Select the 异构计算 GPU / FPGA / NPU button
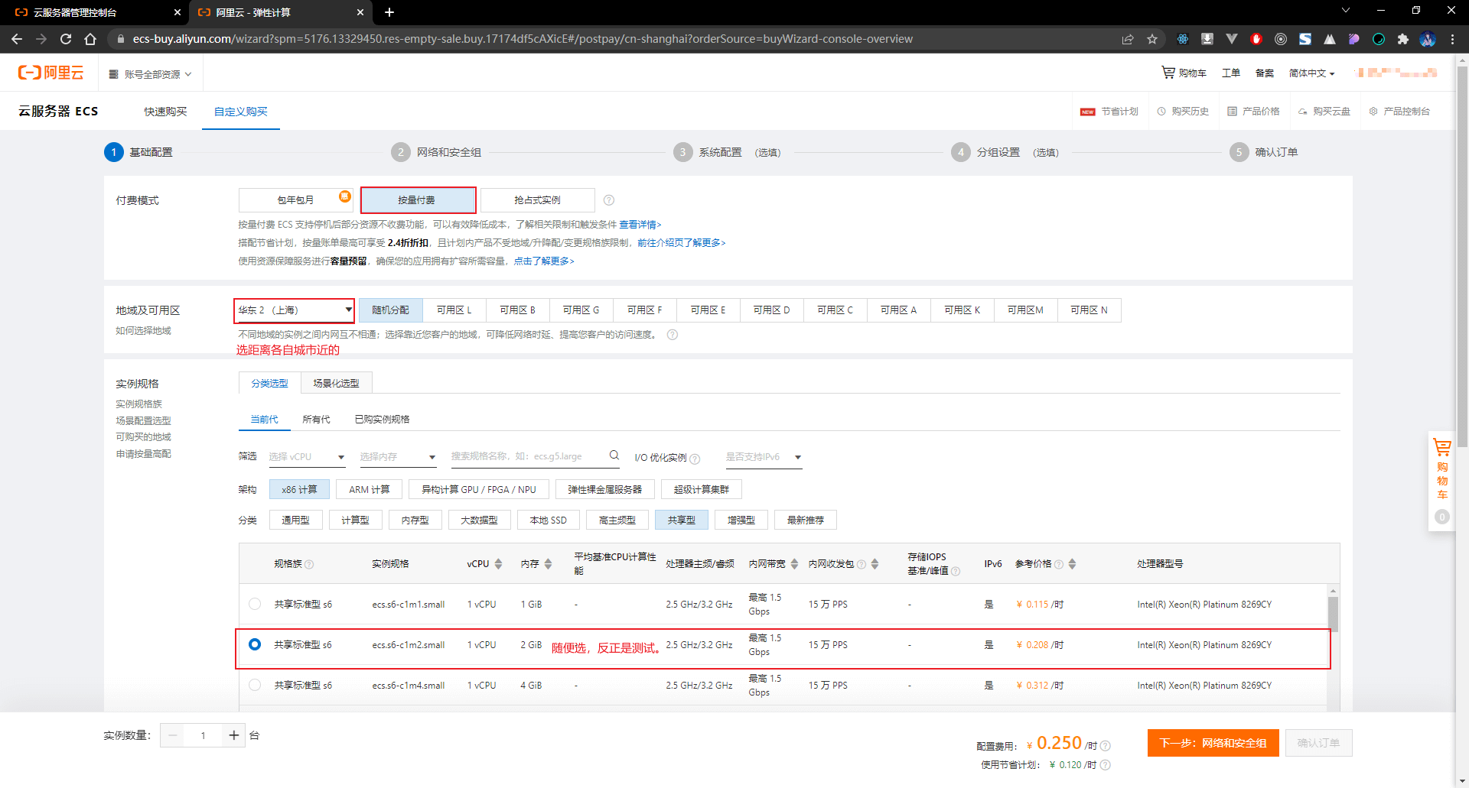The image size is (1469, 788). [x=478, y=489]
